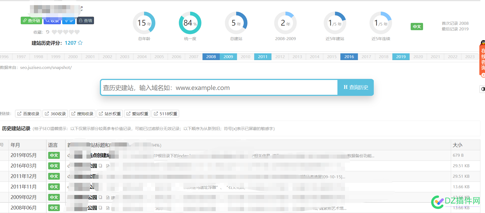485x213 pixels.
Task: Click the green 中文 language badge at top
Action: click(417, 26)
